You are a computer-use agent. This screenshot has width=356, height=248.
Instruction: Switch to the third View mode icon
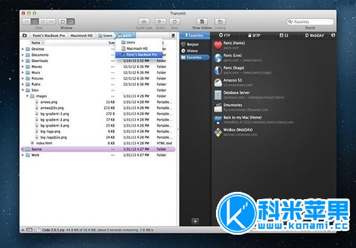43,22
